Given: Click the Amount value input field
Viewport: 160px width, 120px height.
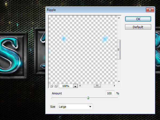Looking at the screenshot, I should [110, 93].
